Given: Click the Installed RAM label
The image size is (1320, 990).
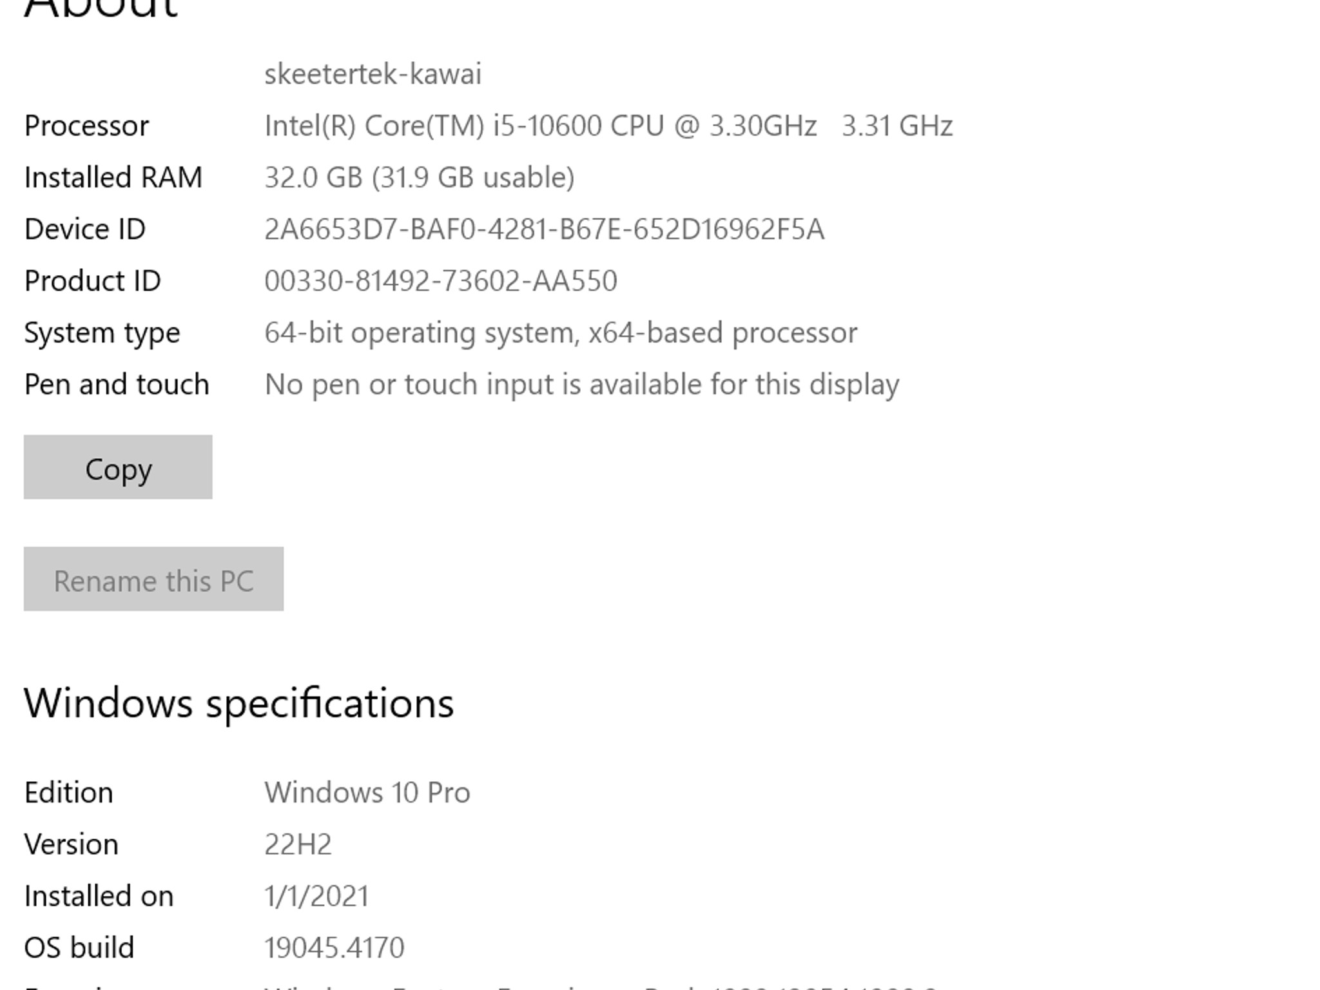Looking at the screenshot, I should [113, 177].
